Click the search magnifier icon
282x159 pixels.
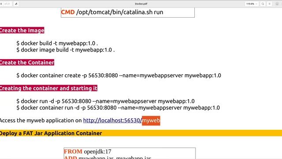[x=263, y=4]
